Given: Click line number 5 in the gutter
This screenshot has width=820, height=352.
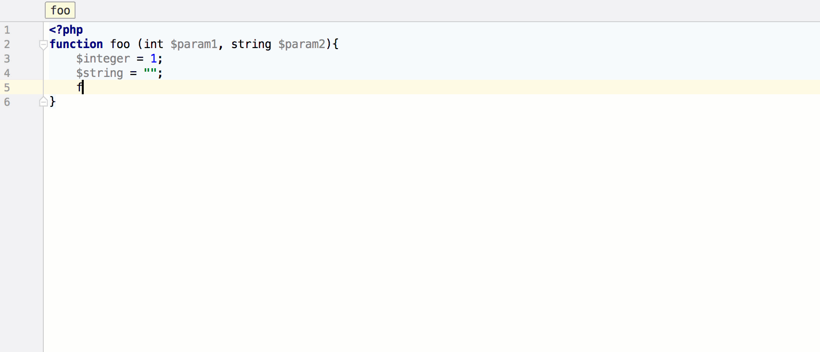Looking at the screenshot, I should [7, 88].
